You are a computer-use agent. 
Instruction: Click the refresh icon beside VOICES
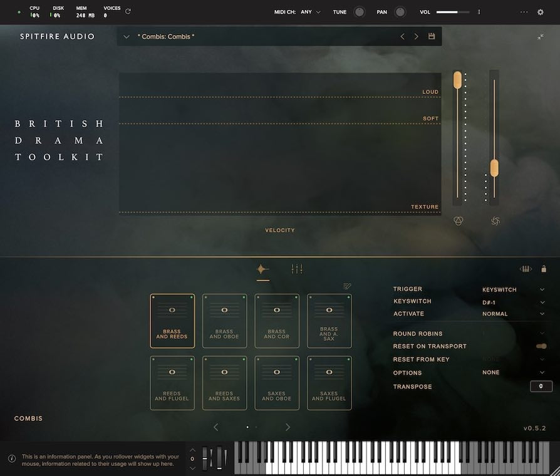pyautogui.click(x=128, y=11)
